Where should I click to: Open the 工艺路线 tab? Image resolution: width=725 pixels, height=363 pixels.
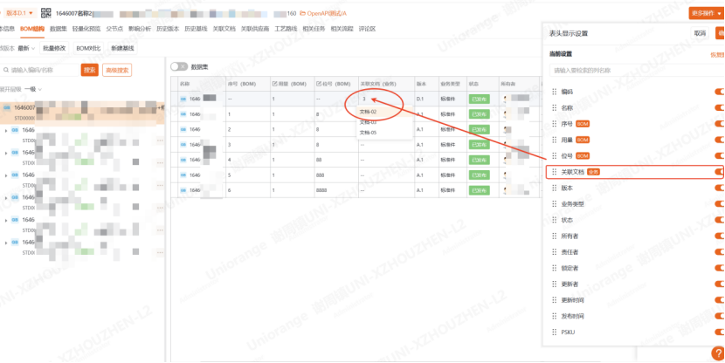click(x=286, y=29)
